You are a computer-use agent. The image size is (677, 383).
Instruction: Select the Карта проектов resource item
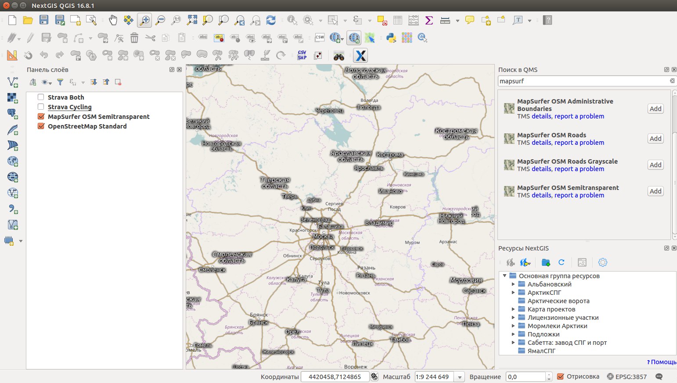(x=551, y=309)
